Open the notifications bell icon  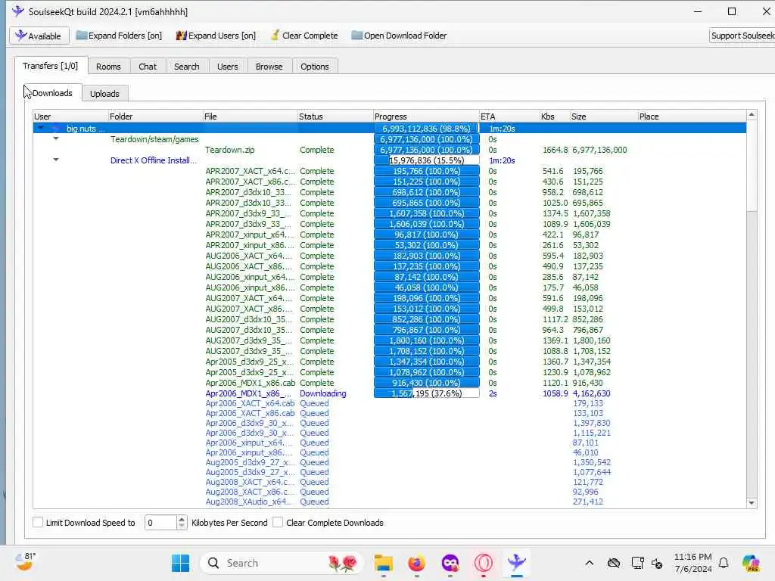point(724,563)
